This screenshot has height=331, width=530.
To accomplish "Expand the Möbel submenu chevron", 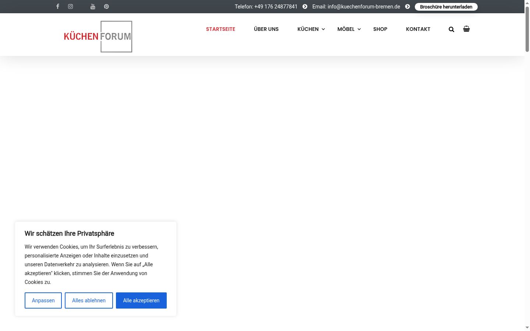I will tap(359, 29).
